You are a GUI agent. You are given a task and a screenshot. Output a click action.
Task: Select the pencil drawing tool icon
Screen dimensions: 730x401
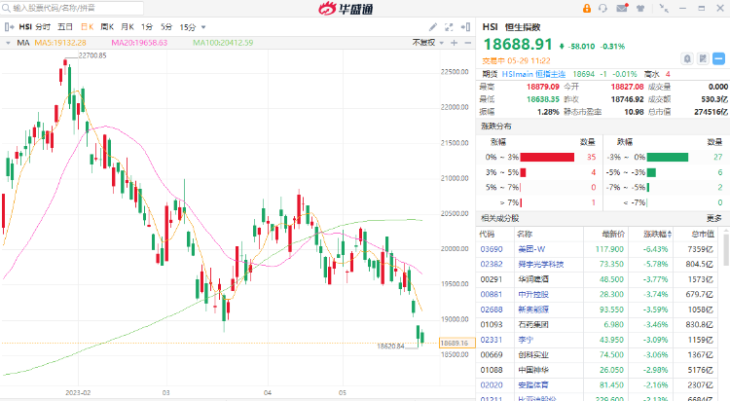tap(433, 27)
